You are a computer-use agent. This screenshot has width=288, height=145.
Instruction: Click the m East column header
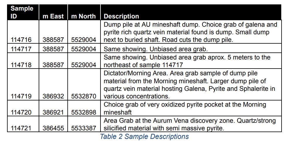[x=53, y=16]
